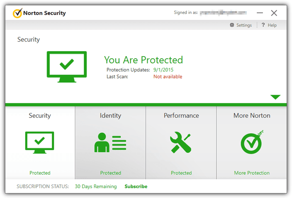Open the Help label
Screen dimensions: 292x198
coord(272,25)
